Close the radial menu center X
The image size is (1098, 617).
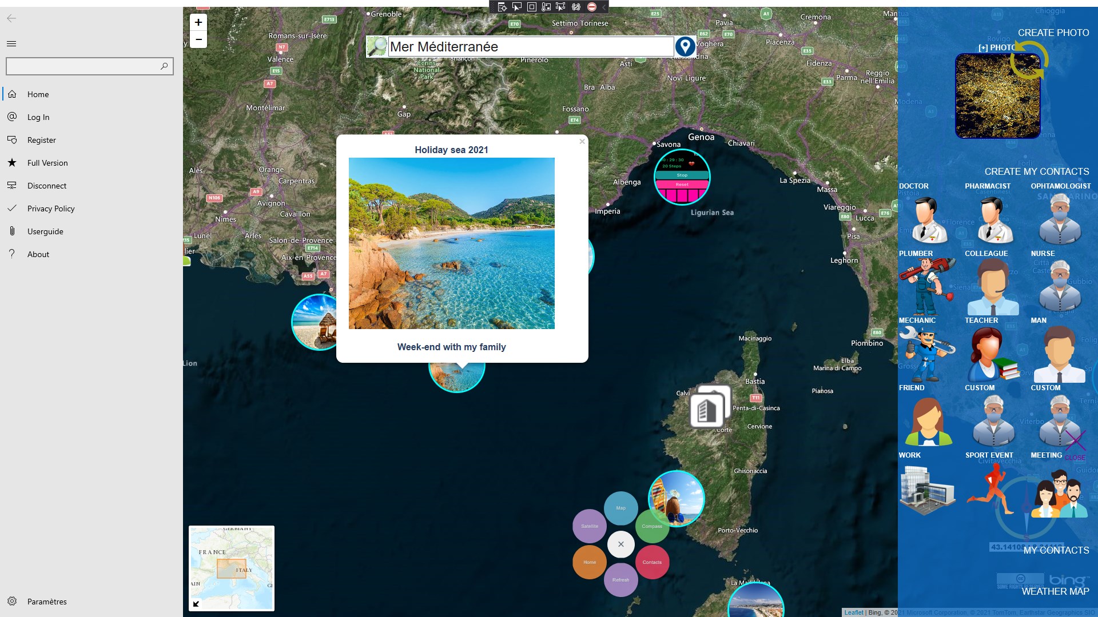click(x=620, y=544)
